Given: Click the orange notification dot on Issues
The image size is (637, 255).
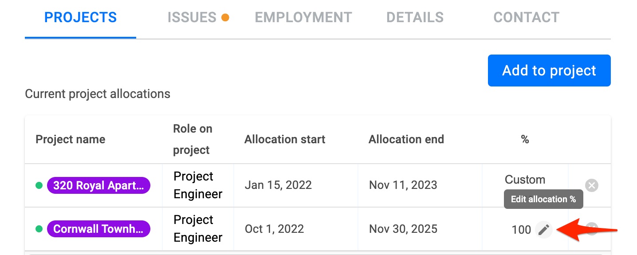Looking at the screenshot, I should click(225, 18).
